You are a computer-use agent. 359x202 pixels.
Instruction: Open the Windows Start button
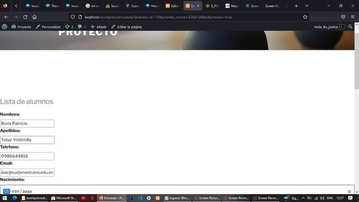(4, 198)
